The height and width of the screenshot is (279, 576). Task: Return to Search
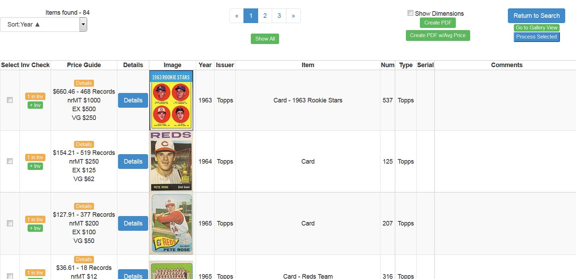(537, 16)
